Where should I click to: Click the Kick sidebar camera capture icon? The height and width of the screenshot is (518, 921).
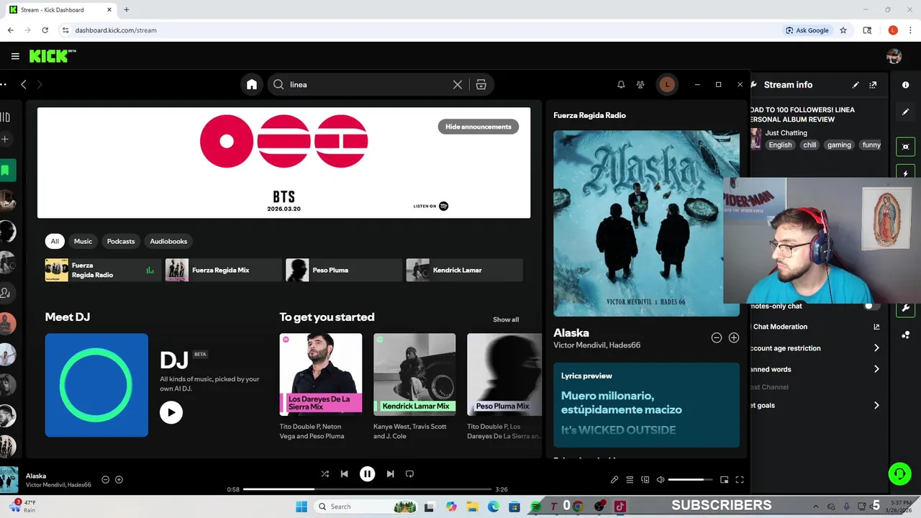pyautogui.click(x=905, y=147)
